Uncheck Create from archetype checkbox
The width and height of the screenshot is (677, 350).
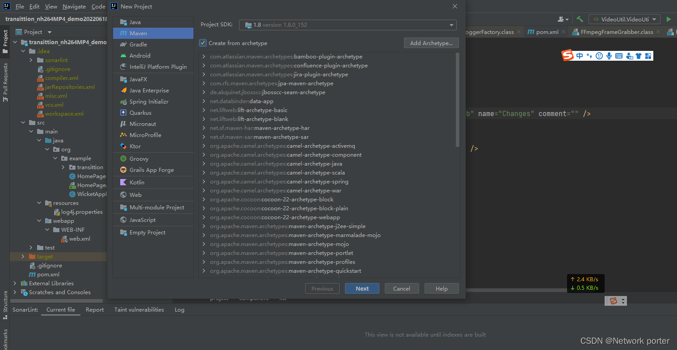[203, 43]
